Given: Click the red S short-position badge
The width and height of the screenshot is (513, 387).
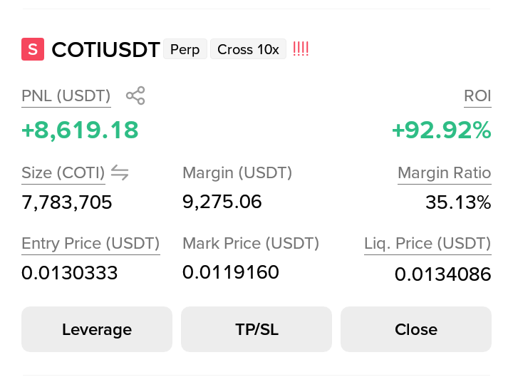Looking at the screenshot, I should point(33,49).
